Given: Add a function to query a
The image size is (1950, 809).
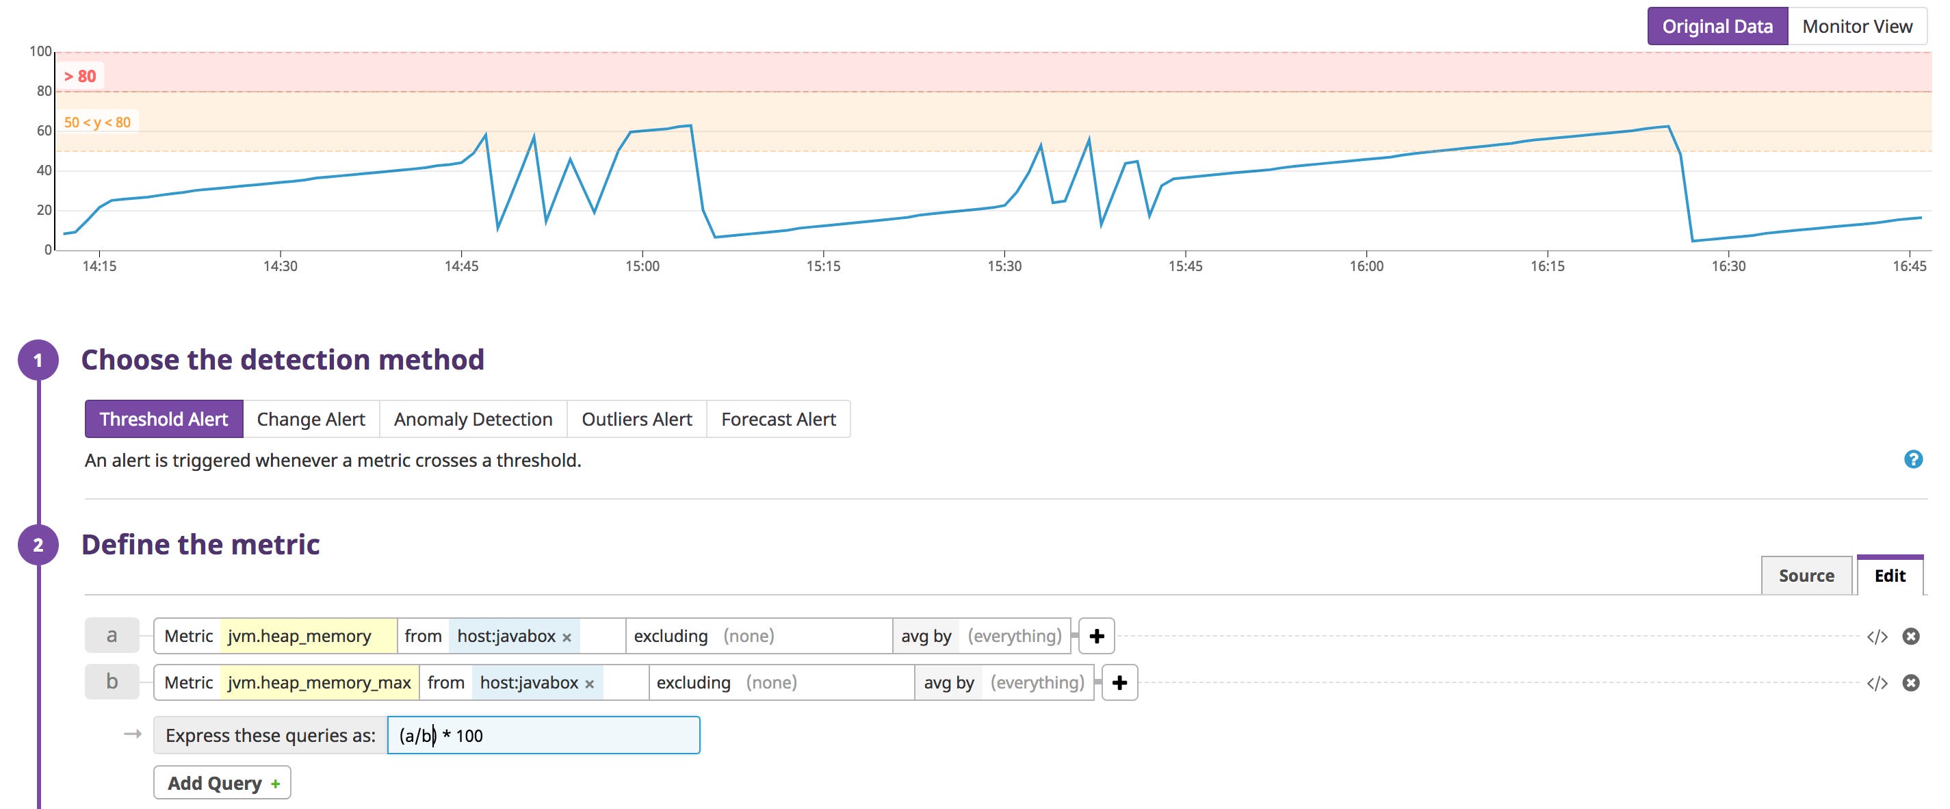Looking at the screenshot, I should [1096, 637].
